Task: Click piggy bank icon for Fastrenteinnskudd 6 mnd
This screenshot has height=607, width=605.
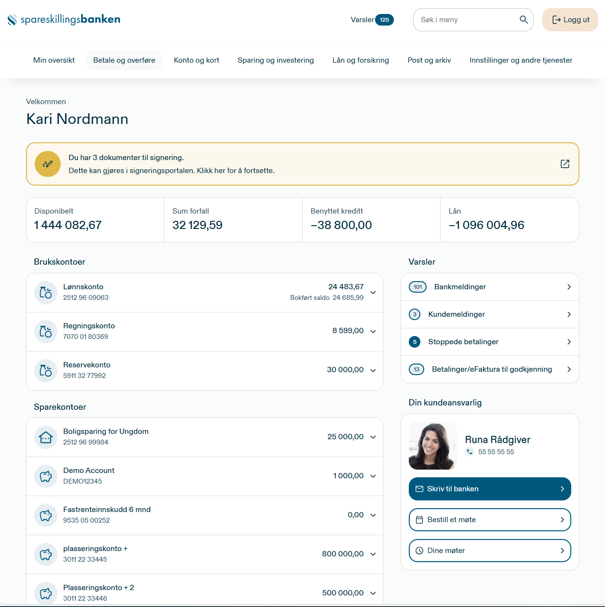Action: (46, 515)
